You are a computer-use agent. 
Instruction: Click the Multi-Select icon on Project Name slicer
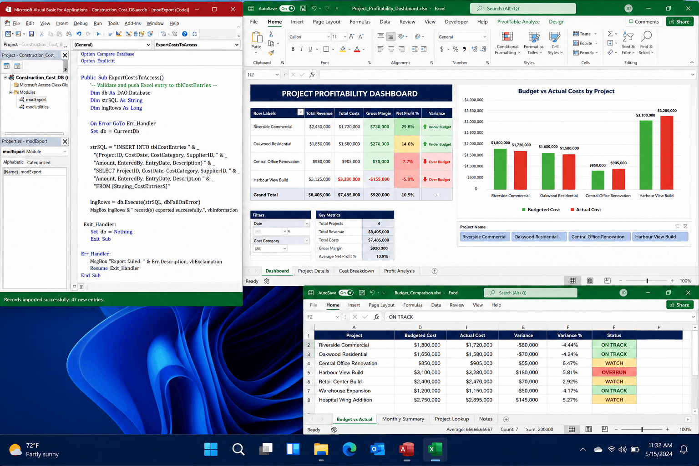677,226
